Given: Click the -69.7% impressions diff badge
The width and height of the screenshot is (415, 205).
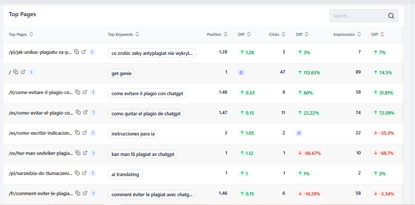Looking at the screenshot, I should click(x=383, y=153).
